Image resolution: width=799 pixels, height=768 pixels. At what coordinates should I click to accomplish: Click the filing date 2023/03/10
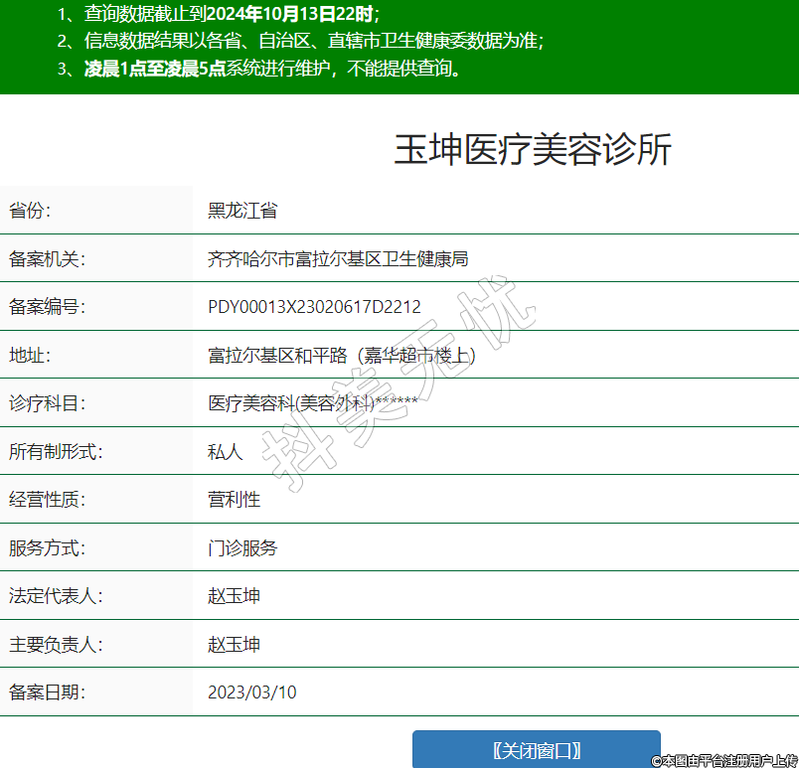pos(252,692)
